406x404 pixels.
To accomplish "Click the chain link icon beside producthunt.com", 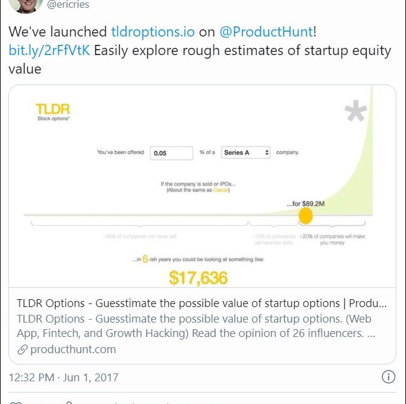I will click(x=22, y=349).
